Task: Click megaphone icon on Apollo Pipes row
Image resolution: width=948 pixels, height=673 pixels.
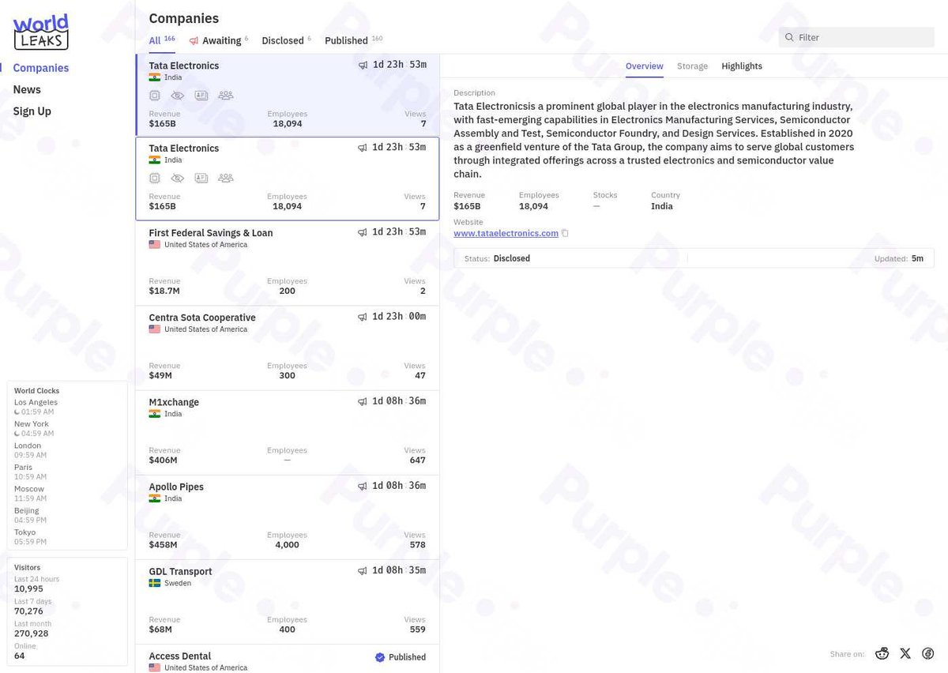Action: point(363,486)
